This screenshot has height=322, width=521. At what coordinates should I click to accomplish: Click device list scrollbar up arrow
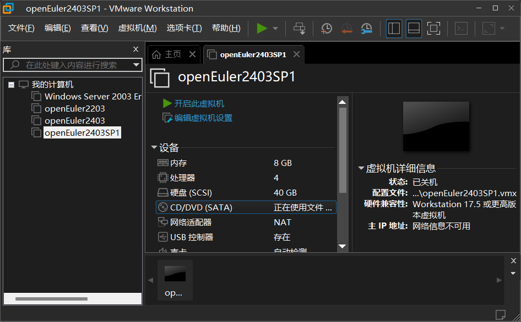(342, 102)
